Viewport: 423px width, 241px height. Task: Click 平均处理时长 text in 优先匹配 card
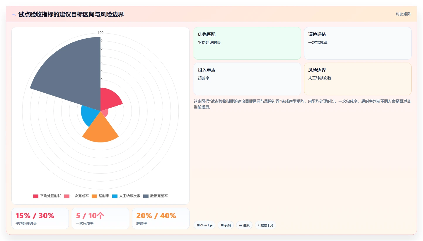209,42
